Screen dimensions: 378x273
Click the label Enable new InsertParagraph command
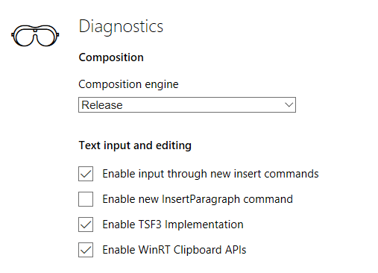click(198, 199)
